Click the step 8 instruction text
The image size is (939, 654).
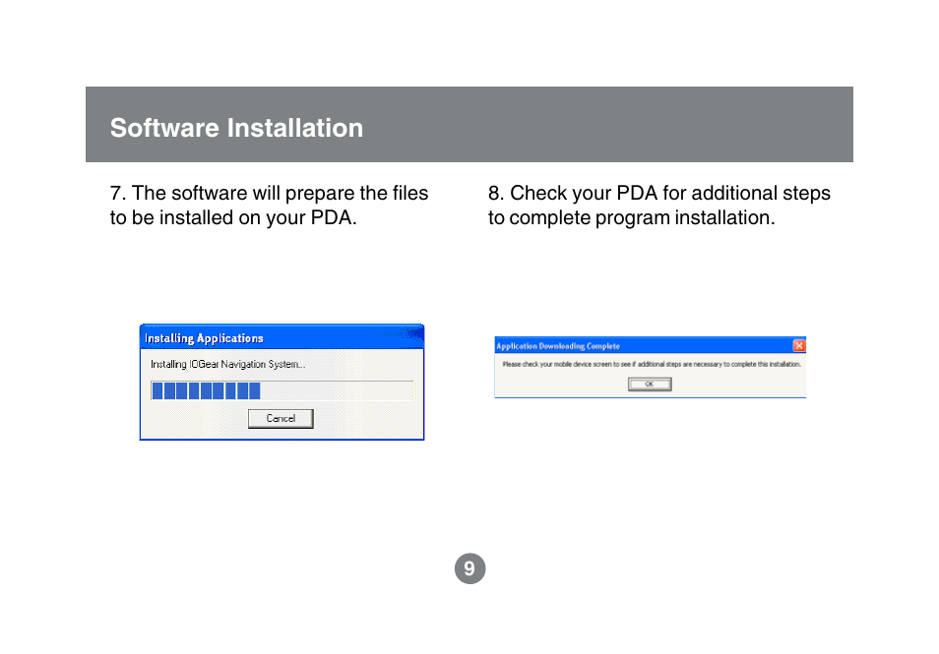658,206
